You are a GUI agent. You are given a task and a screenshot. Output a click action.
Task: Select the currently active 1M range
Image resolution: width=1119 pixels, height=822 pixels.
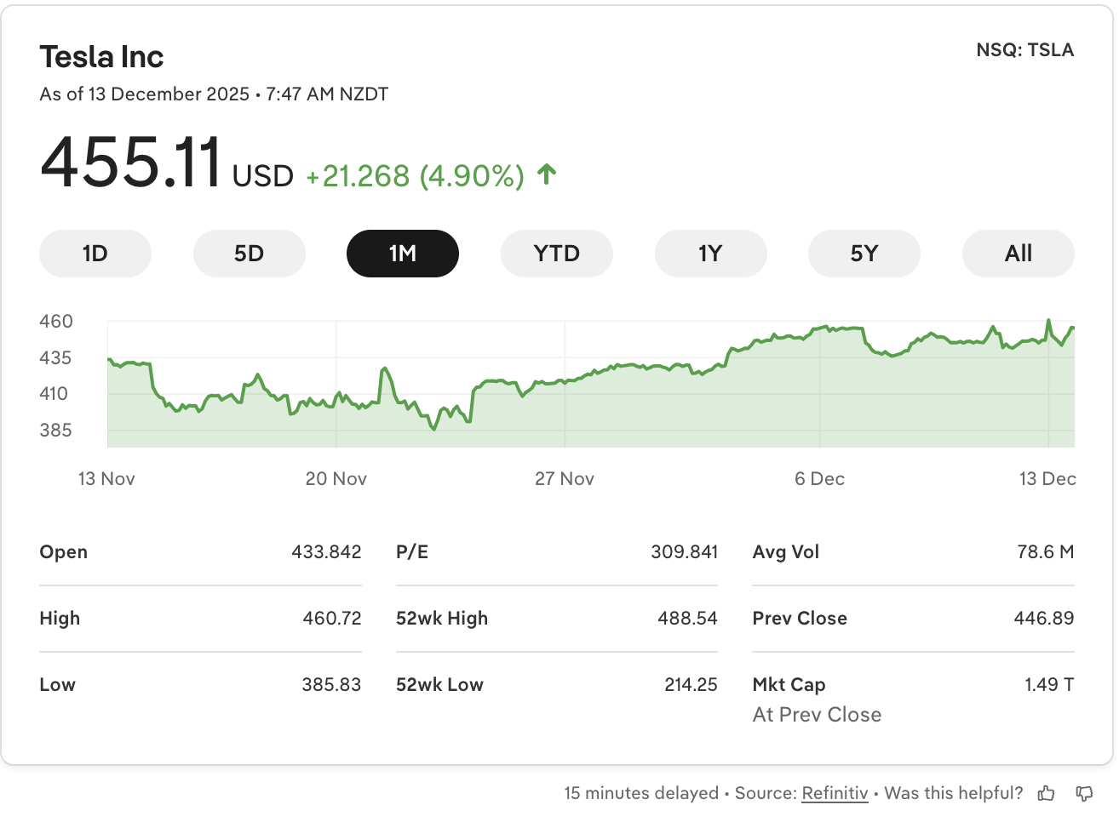pos(402,253)
